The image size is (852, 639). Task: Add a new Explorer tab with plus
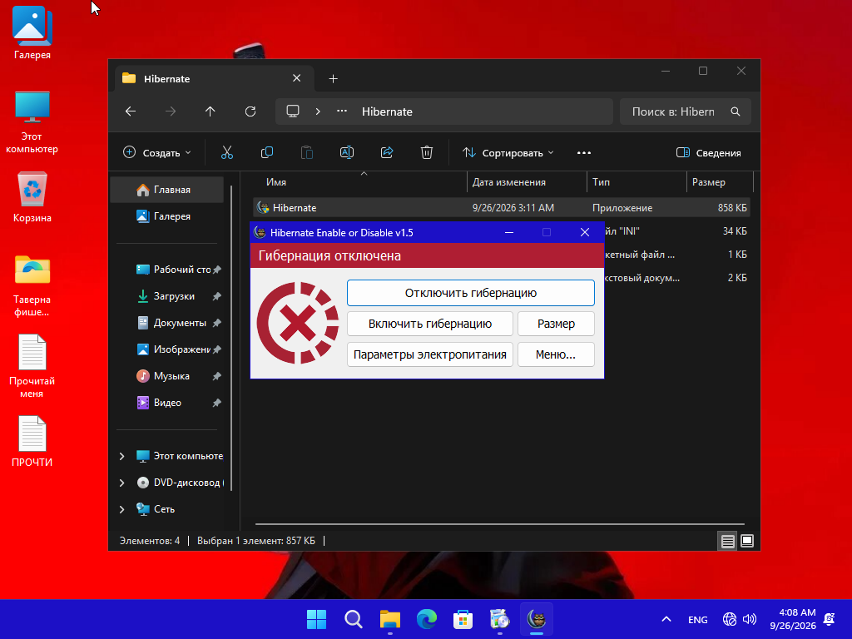pyautogui.click(x=333, y=79)
